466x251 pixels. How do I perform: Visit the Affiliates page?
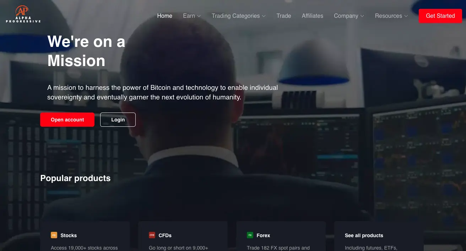tap(313, 16)
